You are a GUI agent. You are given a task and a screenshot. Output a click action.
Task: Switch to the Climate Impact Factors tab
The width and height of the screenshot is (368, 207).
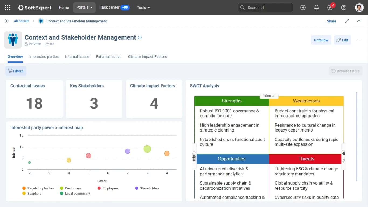click(147, 57)
